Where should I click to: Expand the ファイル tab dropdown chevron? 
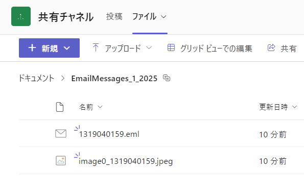pos(163,17)
